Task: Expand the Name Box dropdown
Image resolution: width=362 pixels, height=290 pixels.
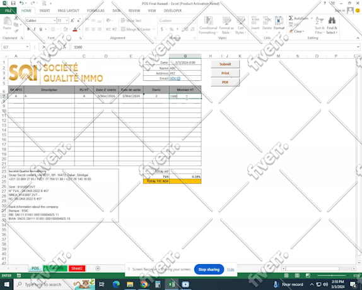Action: (x=27, y=47)
